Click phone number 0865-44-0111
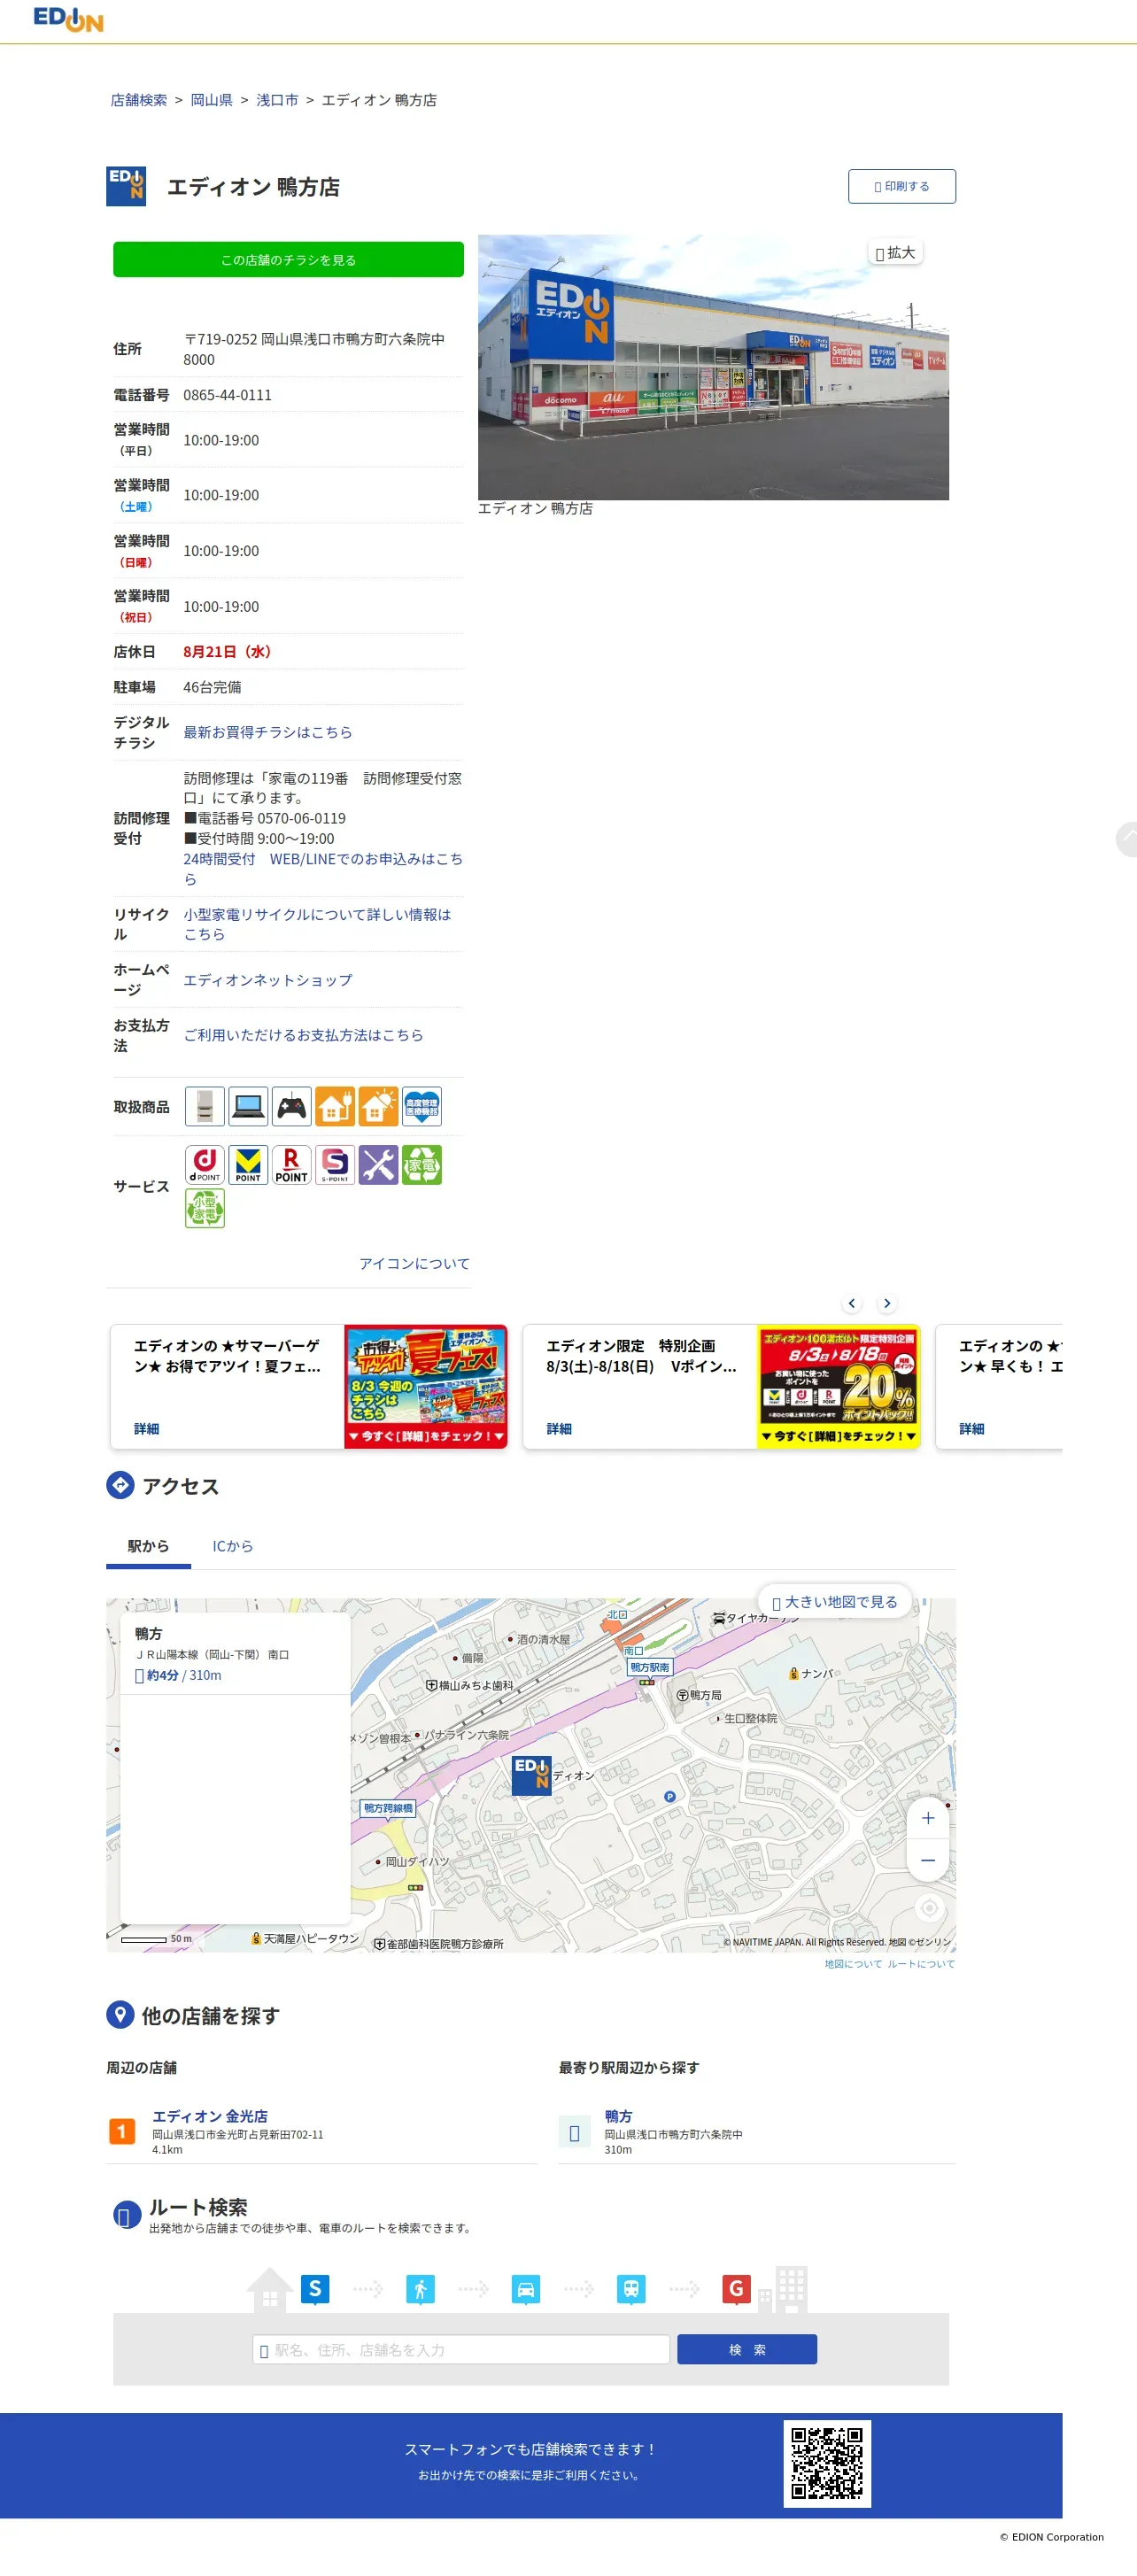This screenshot has width=1137, height=2576. 227,395
